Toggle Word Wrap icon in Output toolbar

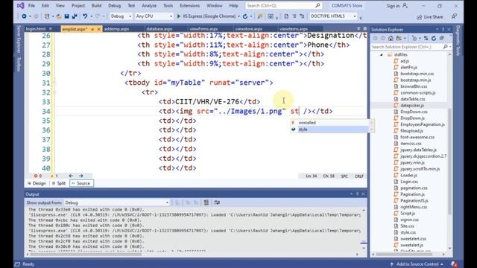pyautogui.click(x=217, y=202)
